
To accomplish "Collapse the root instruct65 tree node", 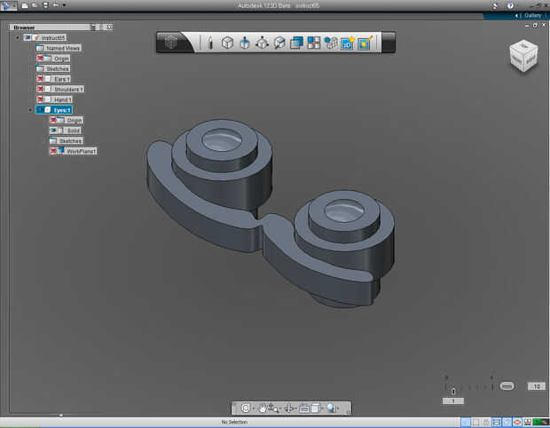I will click(x=18, y=37).
